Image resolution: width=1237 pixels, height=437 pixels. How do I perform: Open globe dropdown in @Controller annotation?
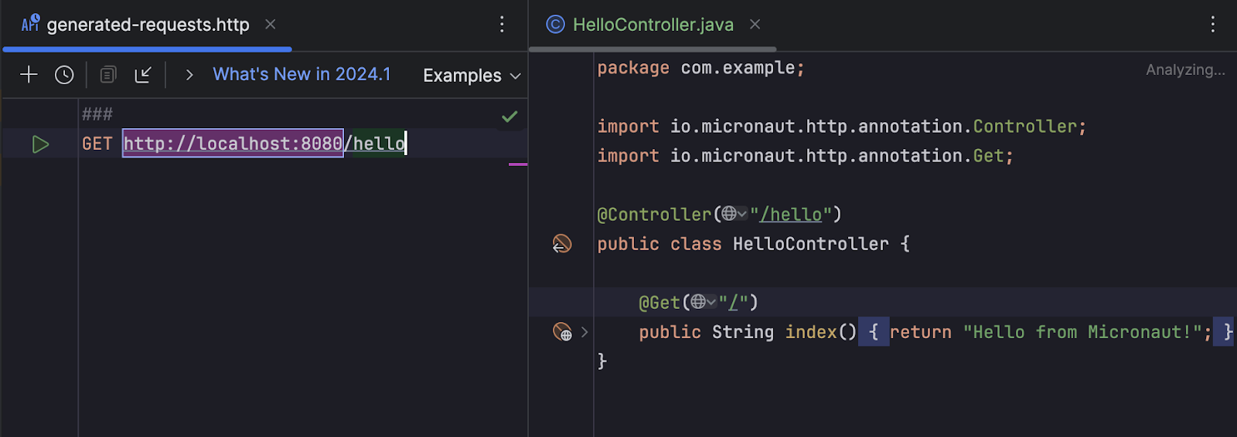coord(734,215)
